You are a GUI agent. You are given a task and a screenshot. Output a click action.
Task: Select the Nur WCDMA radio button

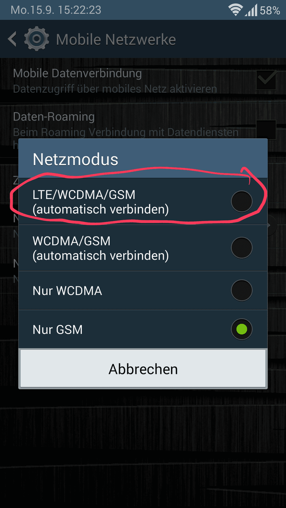coord(242,290)
